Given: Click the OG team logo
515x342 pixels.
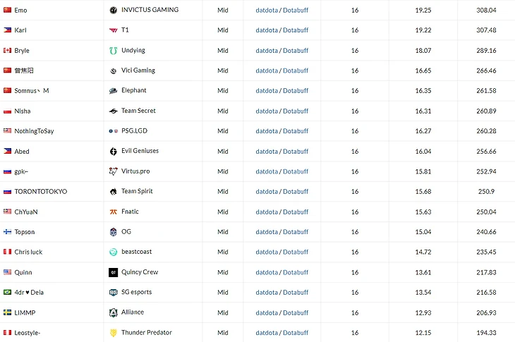Looking at the screenshot, I should click(114, 232).
